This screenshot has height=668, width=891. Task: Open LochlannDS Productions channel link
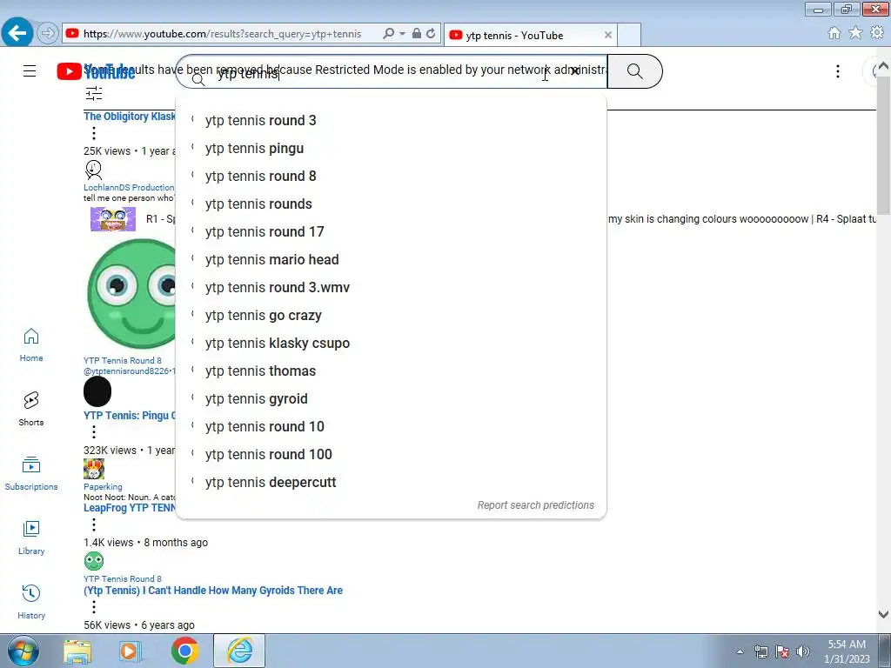[x=129, y=188]
